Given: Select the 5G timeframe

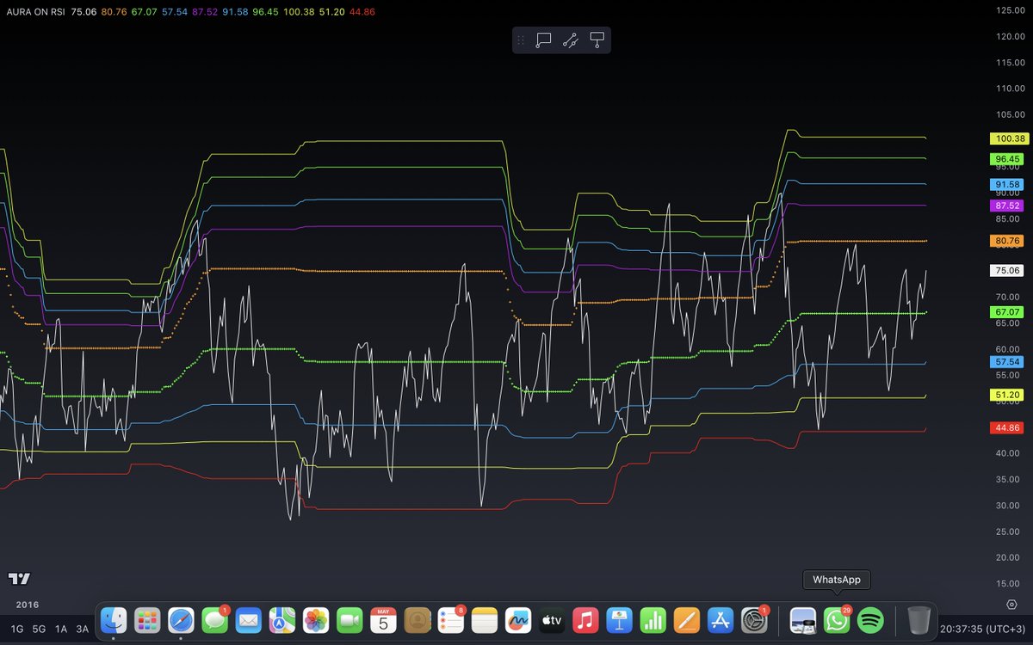Looking at the screenshot, I should point(38,629).
